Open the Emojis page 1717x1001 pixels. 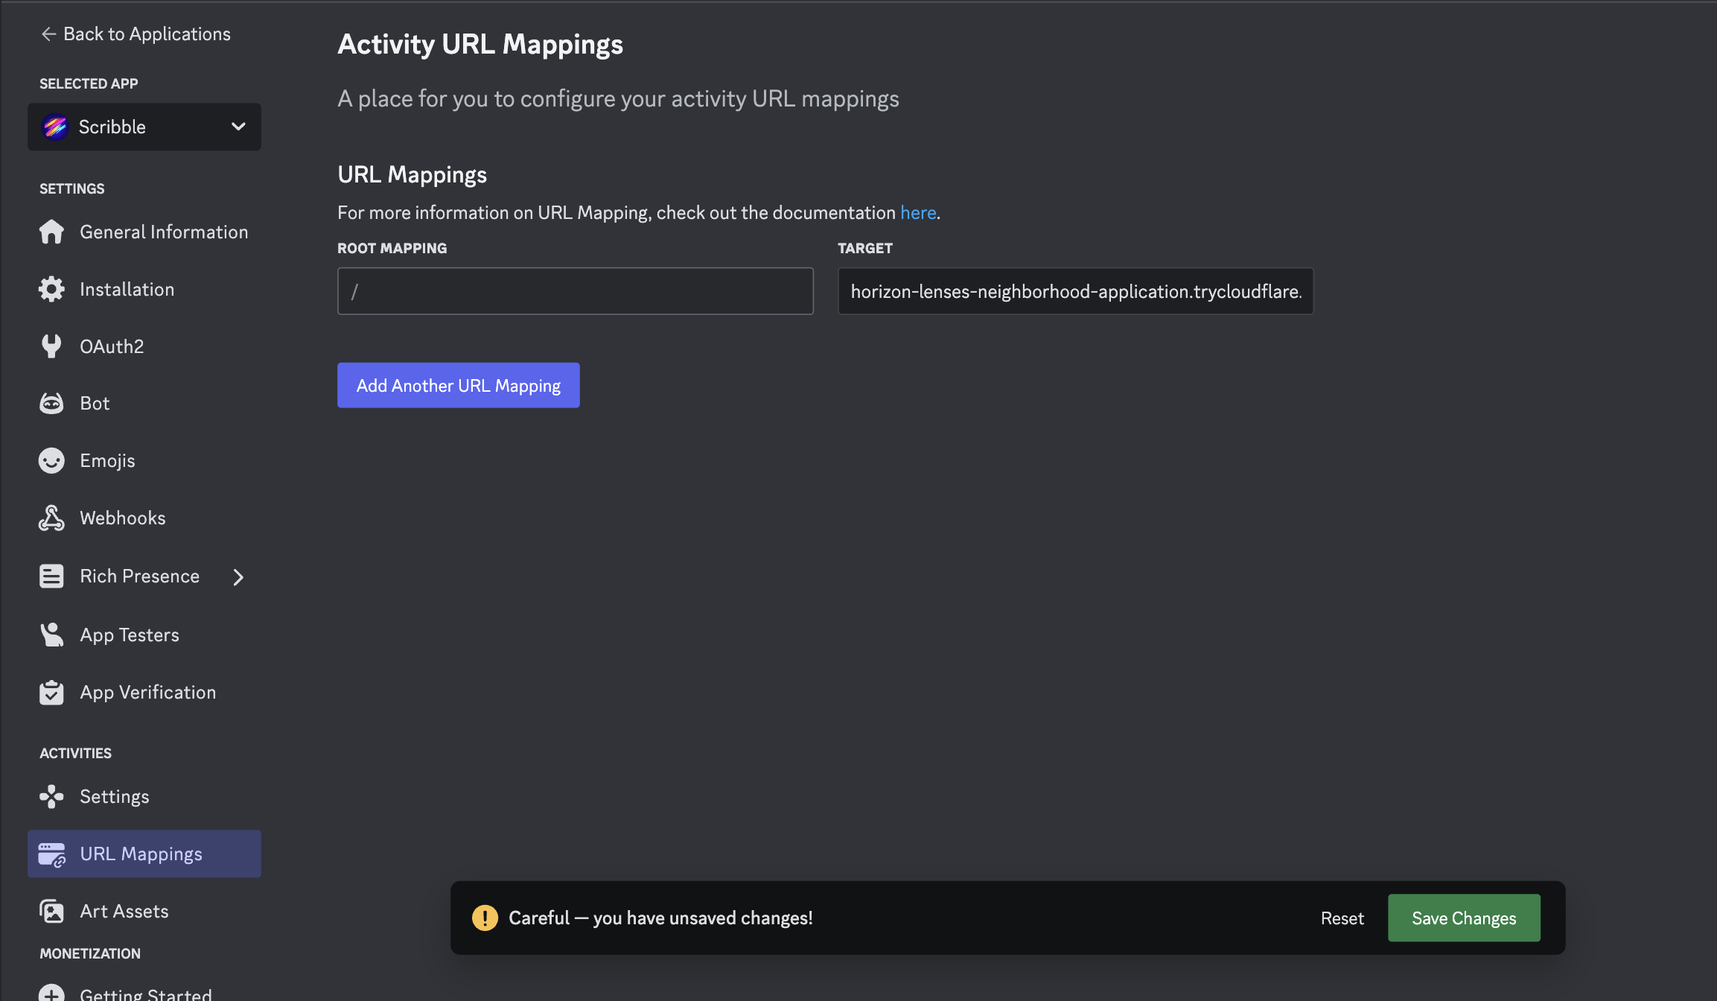click(x=144, y=460)
